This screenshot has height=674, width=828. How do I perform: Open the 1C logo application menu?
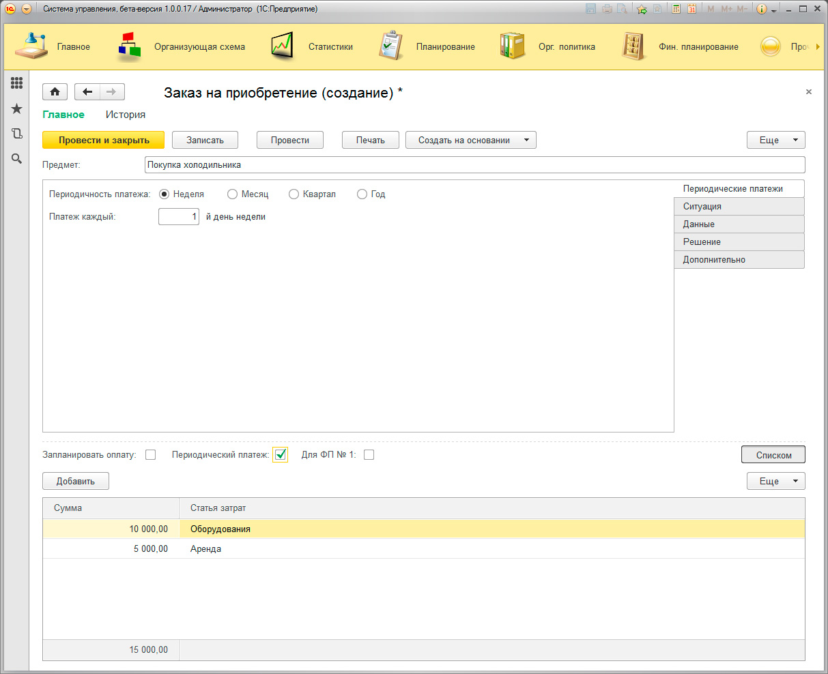(x=10, y=9)
